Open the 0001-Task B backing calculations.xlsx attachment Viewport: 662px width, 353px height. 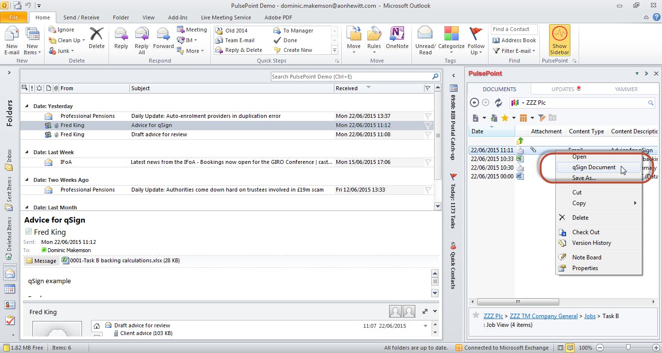pos(121,260)
